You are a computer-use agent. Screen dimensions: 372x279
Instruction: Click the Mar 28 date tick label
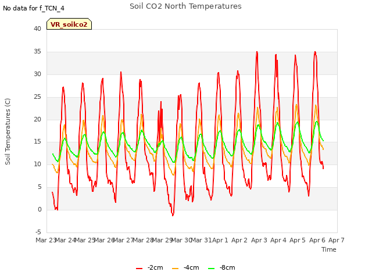click(143, 240)
